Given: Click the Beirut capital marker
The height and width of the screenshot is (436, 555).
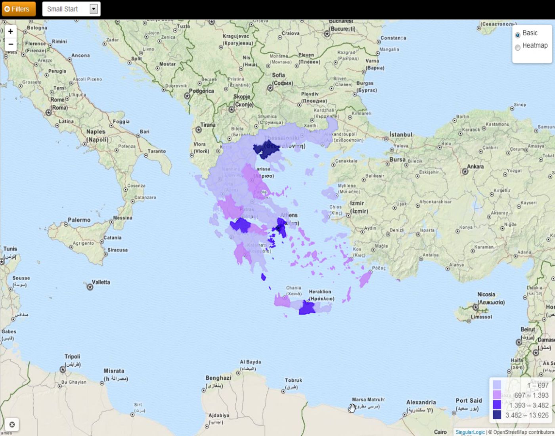Looking at the screenshot, I should tap(519, 342).
